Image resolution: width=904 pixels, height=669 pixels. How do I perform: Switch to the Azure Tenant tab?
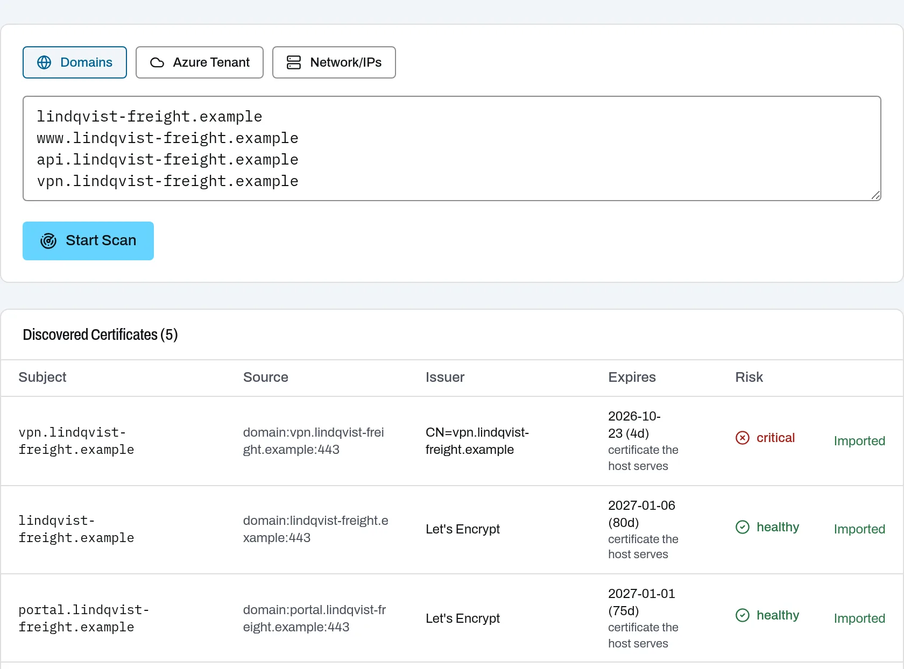(200, 62)
